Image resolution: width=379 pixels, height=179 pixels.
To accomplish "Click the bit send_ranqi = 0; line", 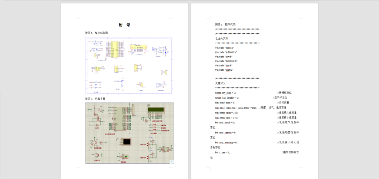I will (x=225, y=123).
